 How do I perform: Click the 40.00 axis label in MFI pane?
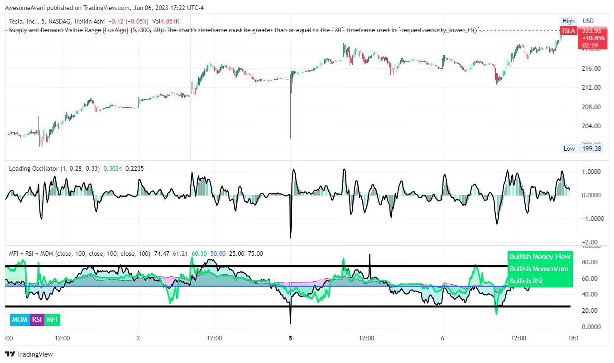click(590, 294)
